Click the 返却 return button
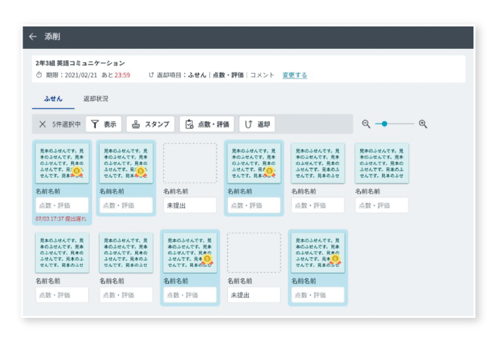Viewport: 498px width, 339px height. click(x=257, y=124)
